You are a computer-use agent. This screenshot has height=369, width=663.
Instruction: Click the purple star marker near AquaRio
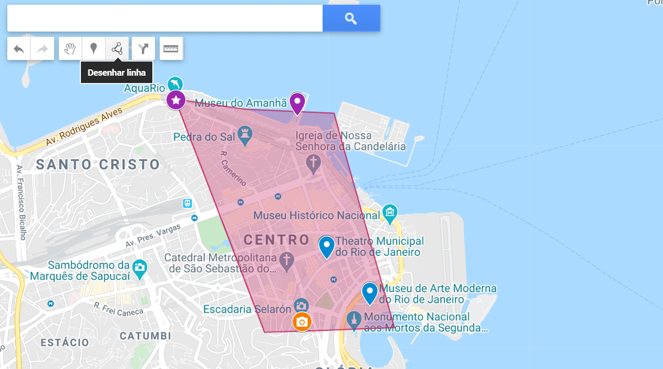176,99
